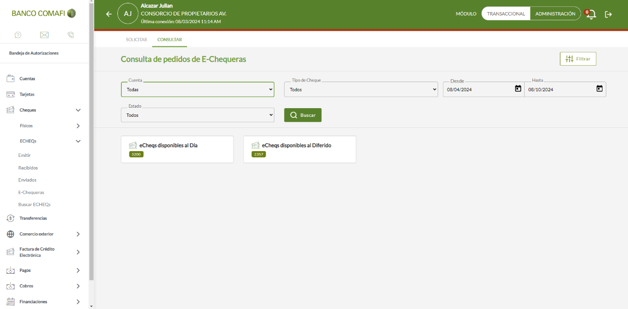Open the calendar icon of the Hasta date
Viewport: 628px width, 309px height.
point(599,89)
